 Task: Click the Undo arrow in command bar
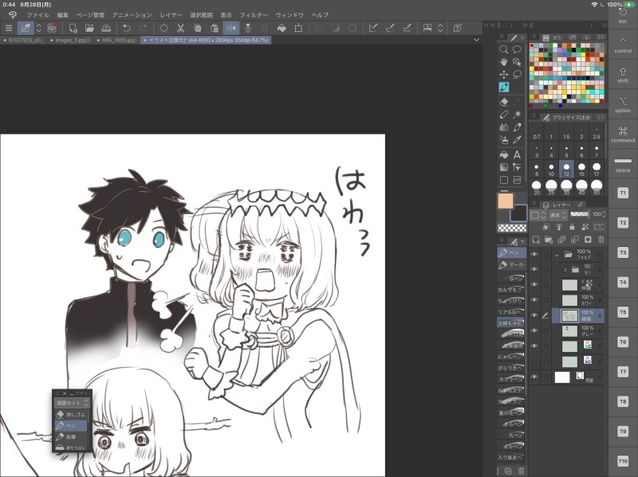pos(127,28)
